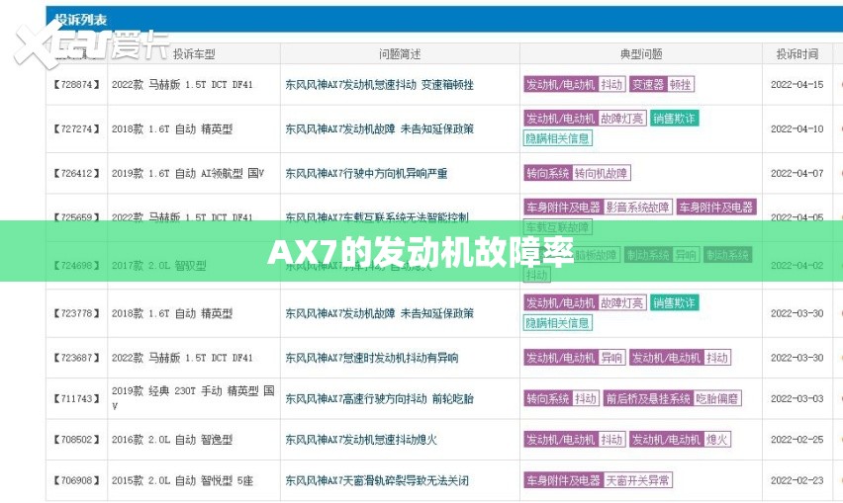Click model 2018款 1.6T 自动 精英型 in row 727274
Screen dimensions: 843x503
pos(172,128)
